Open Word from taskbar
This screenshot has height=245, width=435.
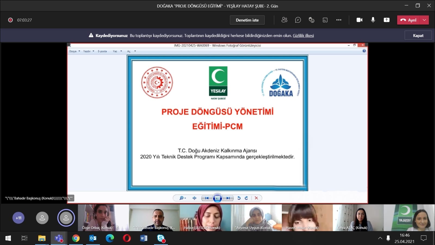point(144,238)
